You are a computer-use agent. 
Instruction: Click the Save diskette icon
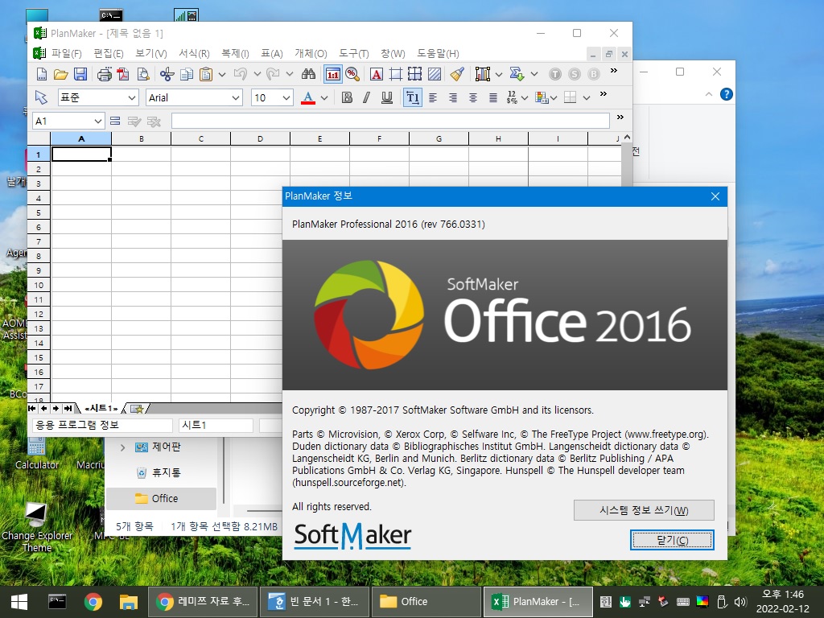(80, 74)
